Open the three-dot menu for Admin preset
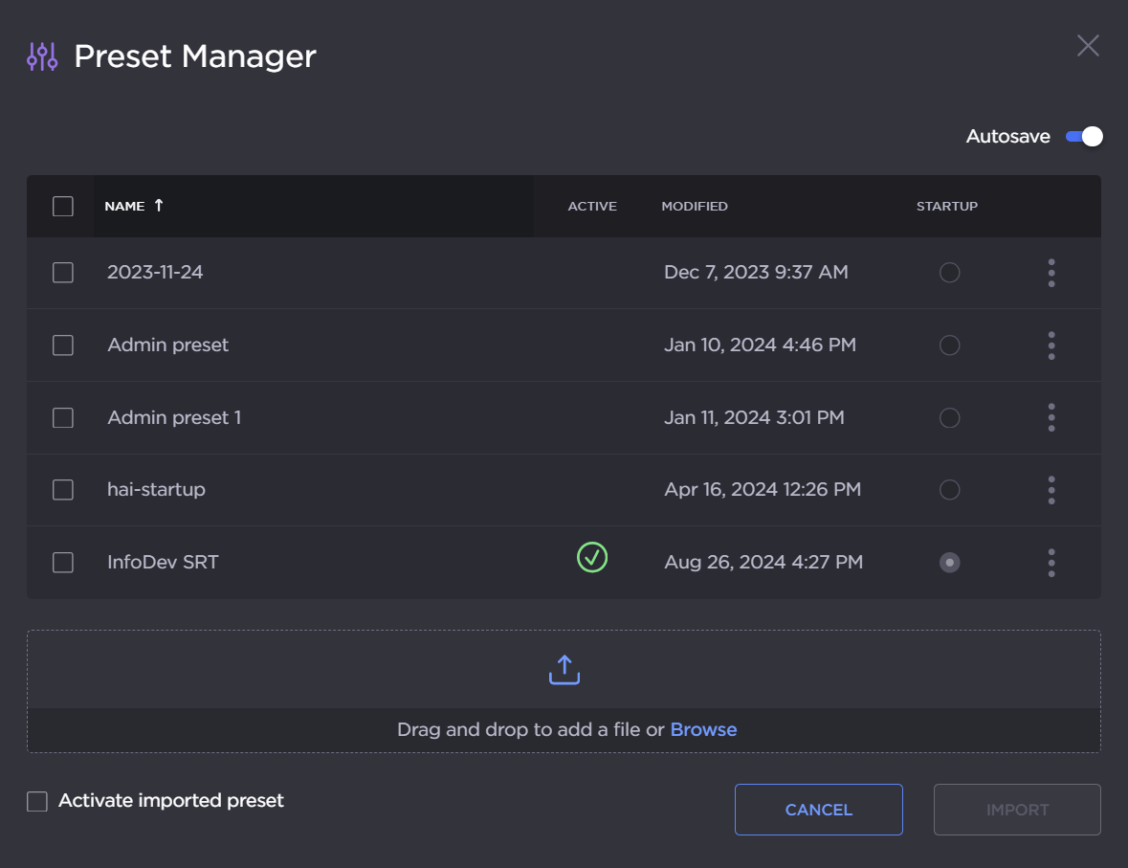1128x868 pixels. pos(1051,345)
